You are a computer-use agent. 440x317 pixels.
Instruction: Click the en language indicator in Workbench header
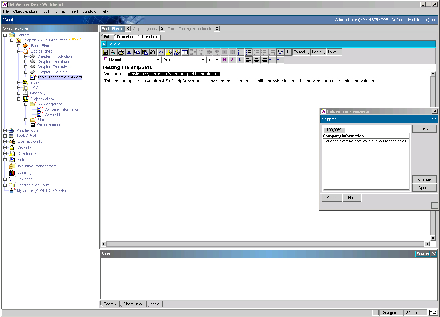point(434,20)
